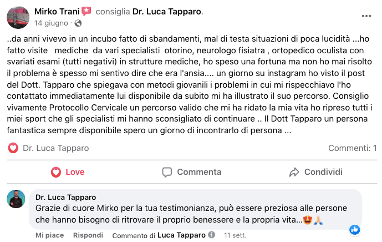
Task: Open the Mirko Trani profile name link
Action: [57, 11]
